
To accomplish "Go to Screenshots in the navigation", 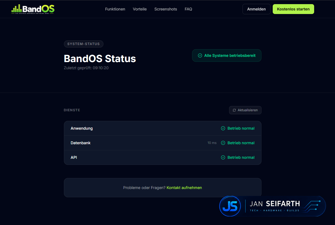I will pyautogui.click(x=166, y=9).
